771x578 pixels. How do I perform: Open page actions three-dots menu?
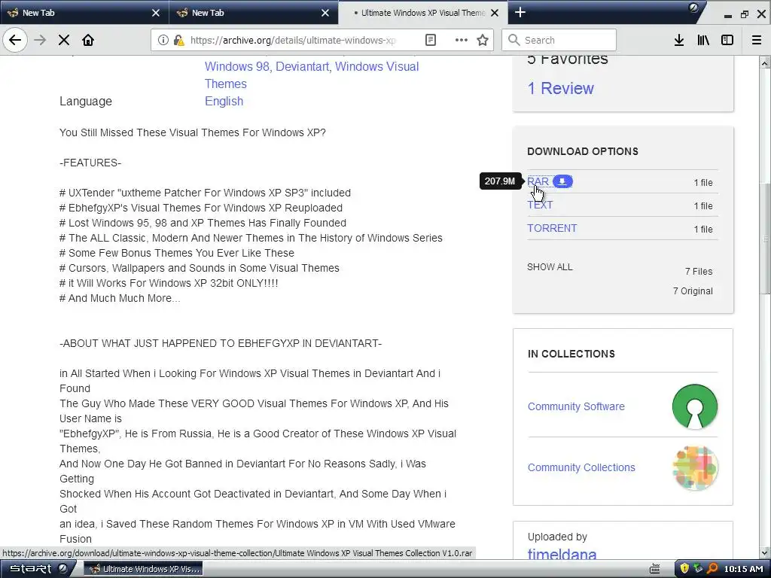pyautogui.click(x=462, y=40)
